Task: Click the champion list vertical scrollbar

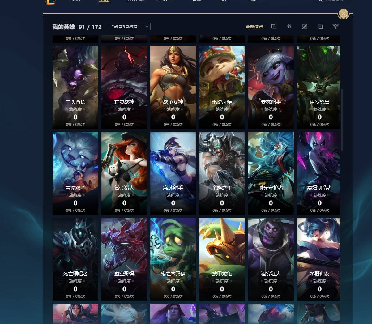Action: coord(342,120)
